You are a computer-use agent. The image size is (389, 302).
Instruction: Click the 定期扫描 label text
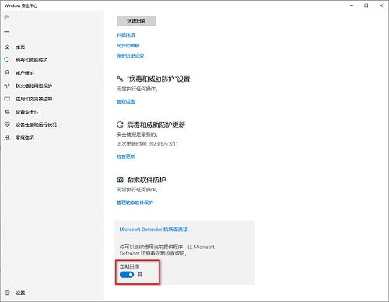pyautogui.click(x=130, y=266)
